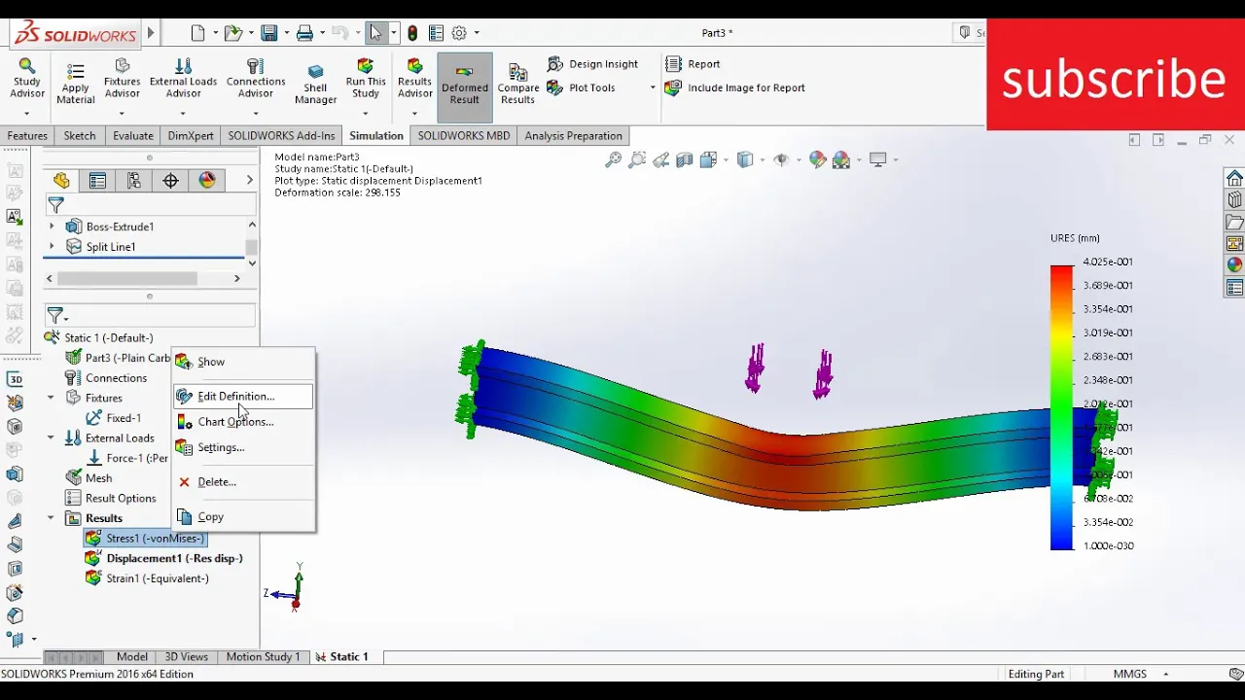Click Include Image for Report

(735, 87)
